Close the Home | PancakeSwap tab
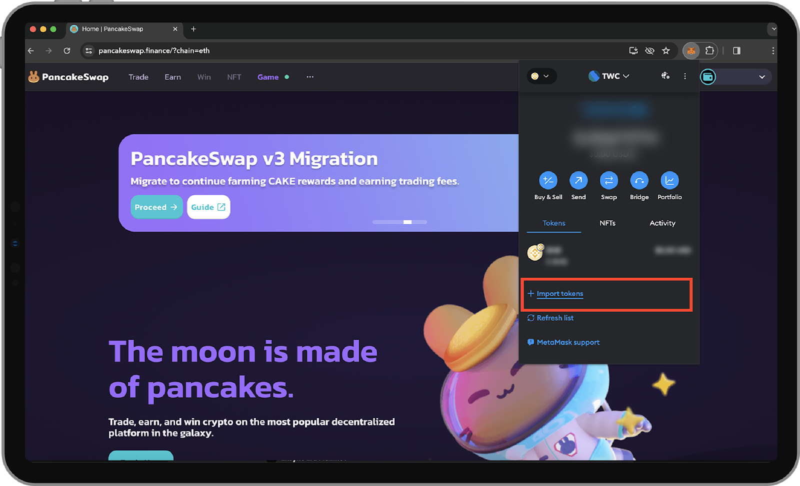Viewport: 800px width, 486px height. 175,29
